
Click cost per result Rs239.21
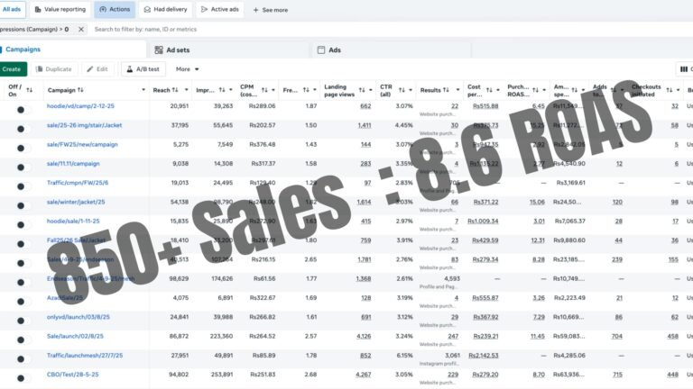tap(485, 336)
